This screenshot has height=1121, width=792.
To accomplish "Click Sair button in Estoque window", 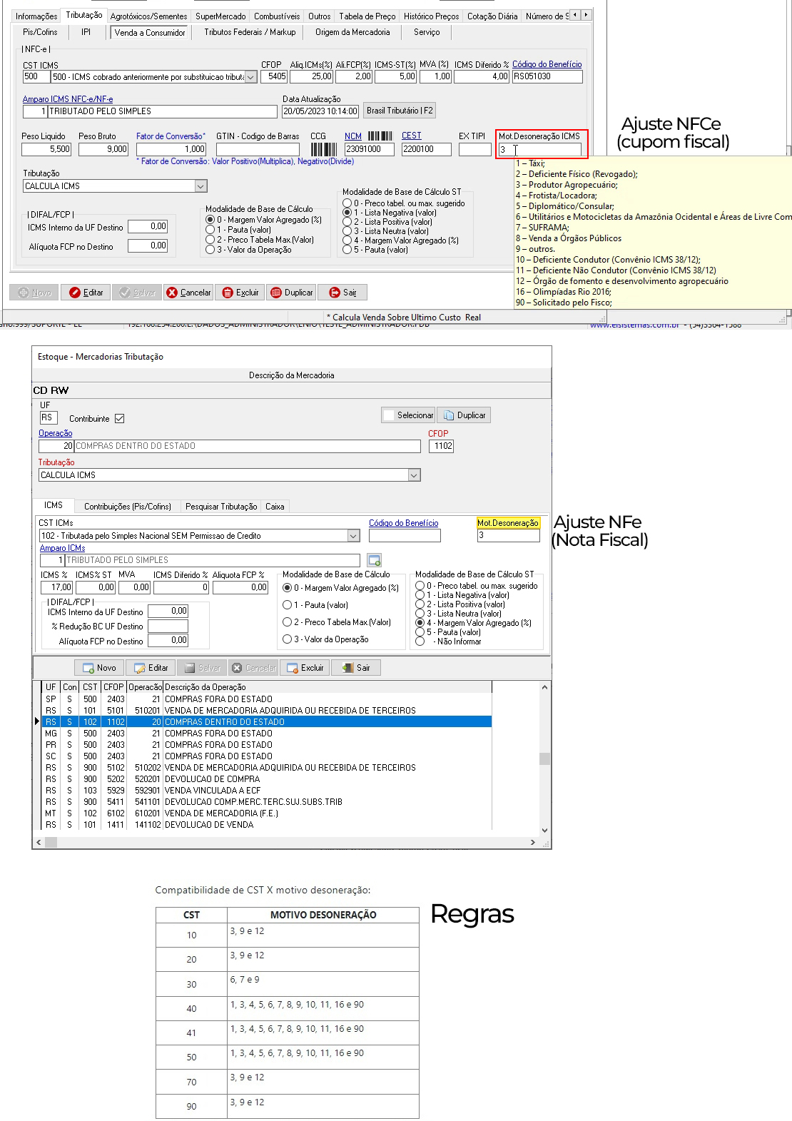I will coord(357,668).
